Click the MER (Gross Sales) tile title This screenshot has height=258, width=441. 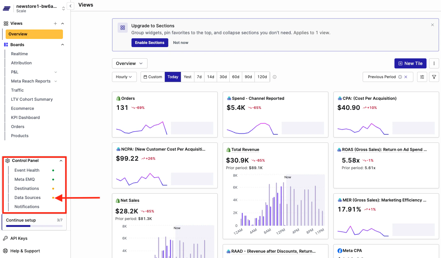tap(384, 200)
